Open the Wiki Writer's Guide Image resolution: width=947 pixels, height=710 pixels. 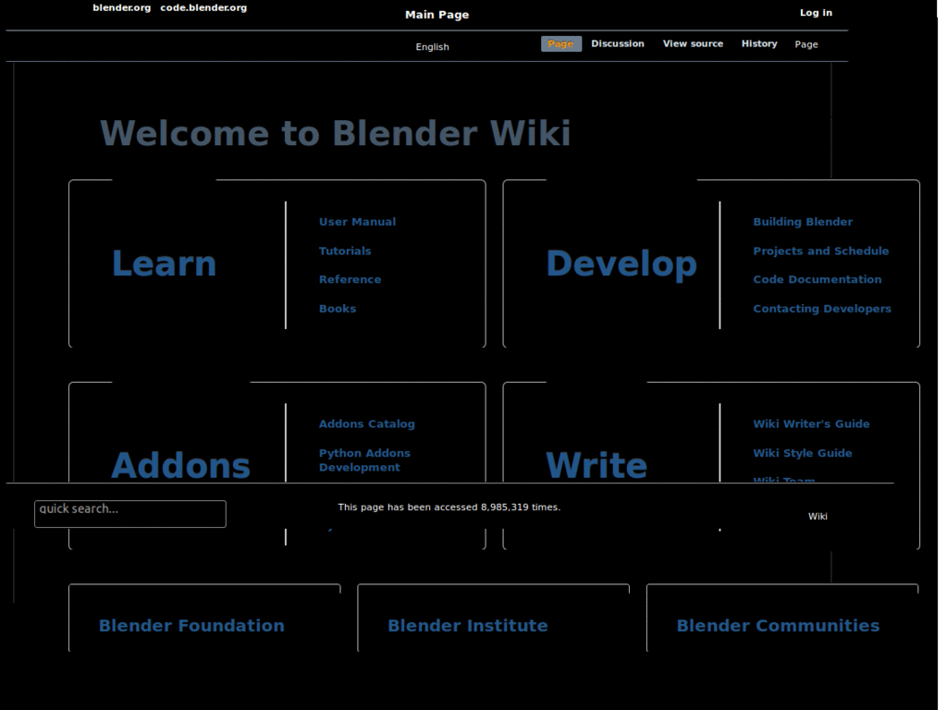click(x=811, y=423)
